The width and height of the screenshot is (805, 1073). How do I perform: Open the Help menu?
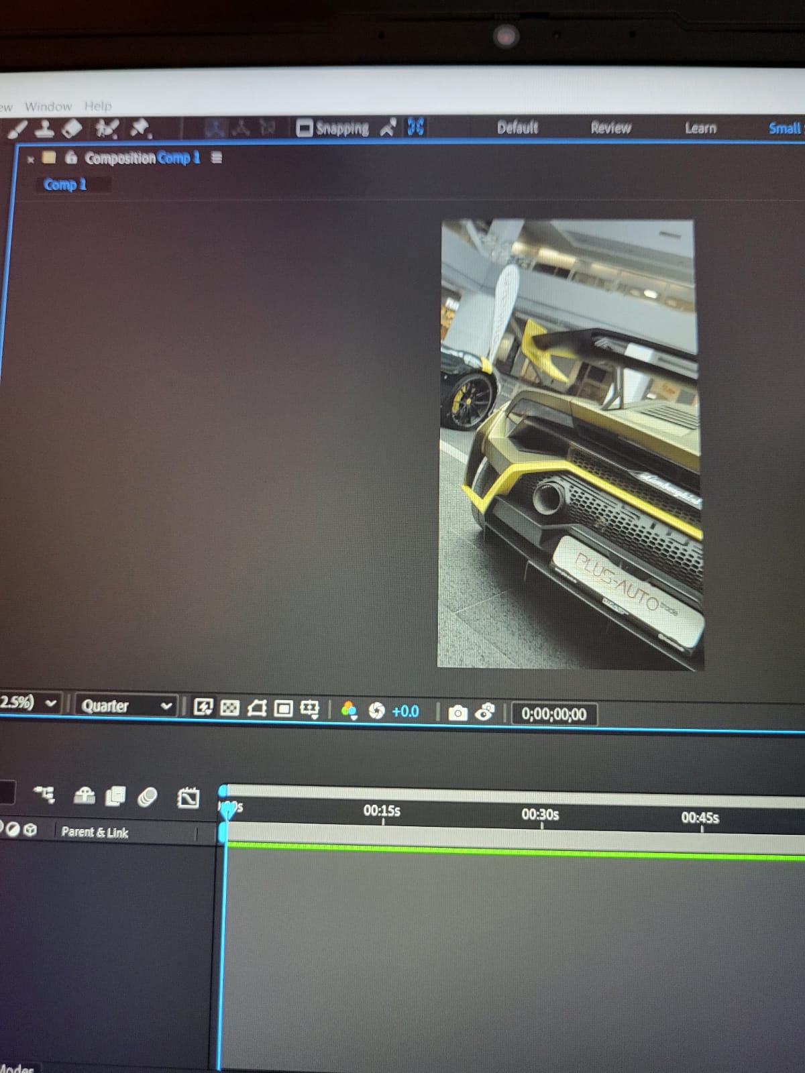(x=98, y=105)
